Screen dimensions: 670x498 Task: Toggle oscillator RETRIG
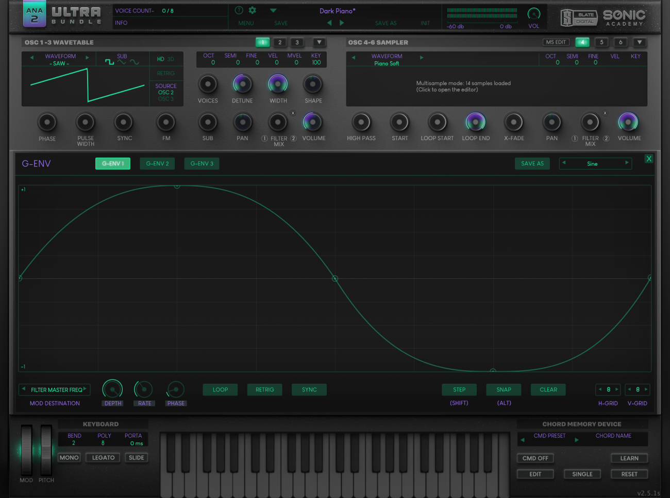[x=165, y=73]
